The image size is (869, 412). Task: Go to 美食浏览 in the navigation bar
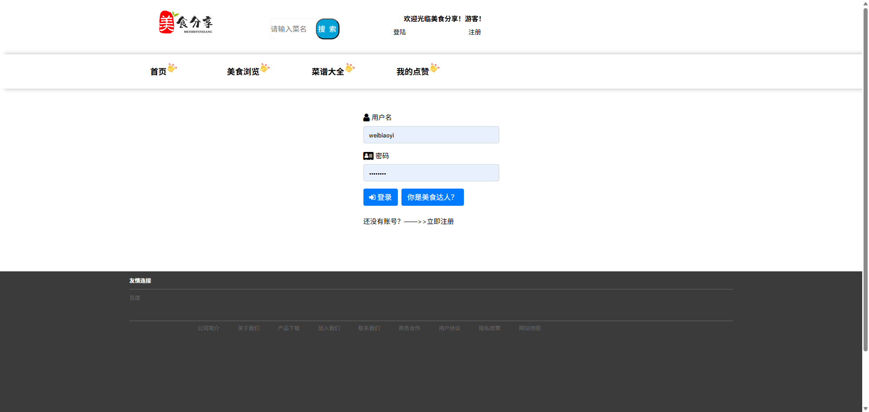243,72
